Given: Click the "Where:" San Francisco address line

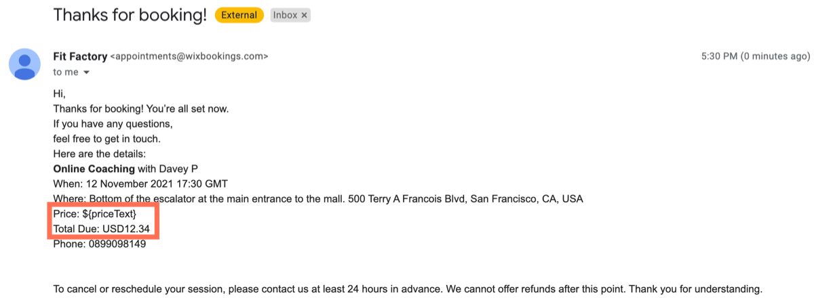Looking at the screenshot, I should point(318,199).
